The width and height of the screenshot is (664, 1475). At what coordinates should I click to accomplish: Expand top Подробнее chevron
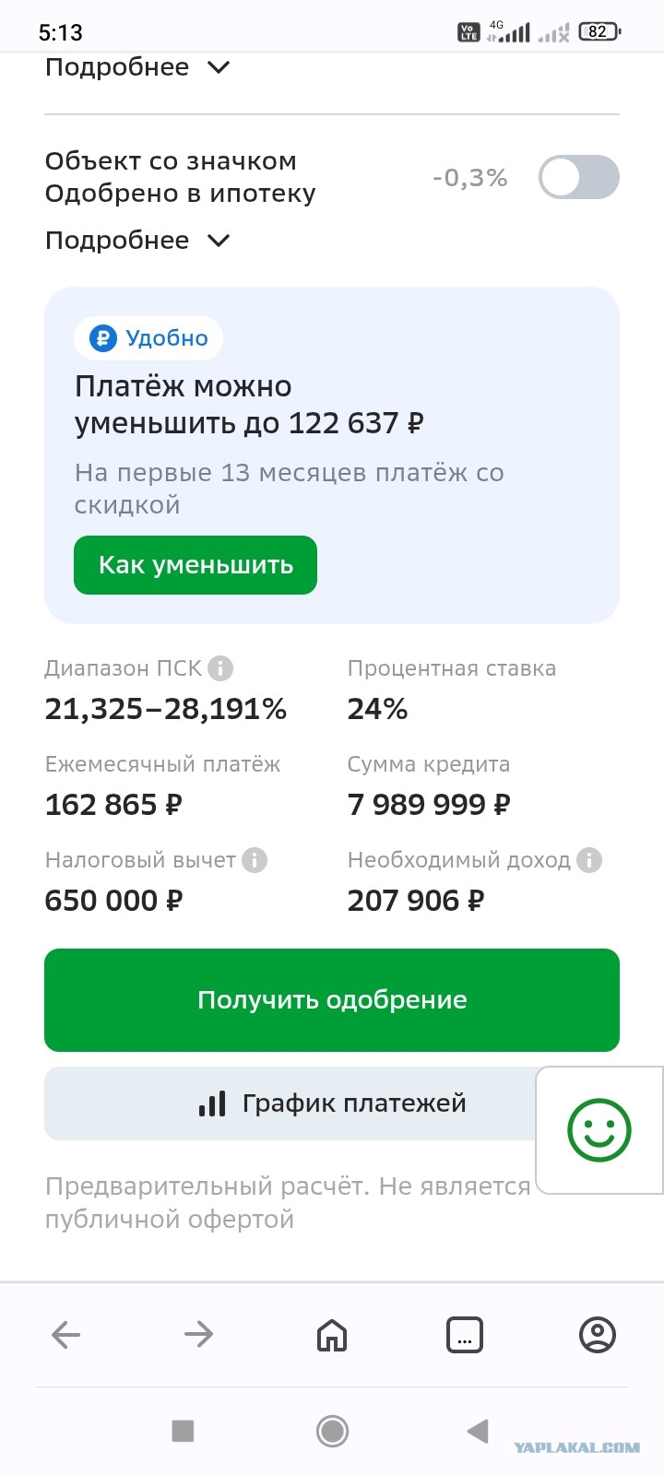(x=137, y=67)
